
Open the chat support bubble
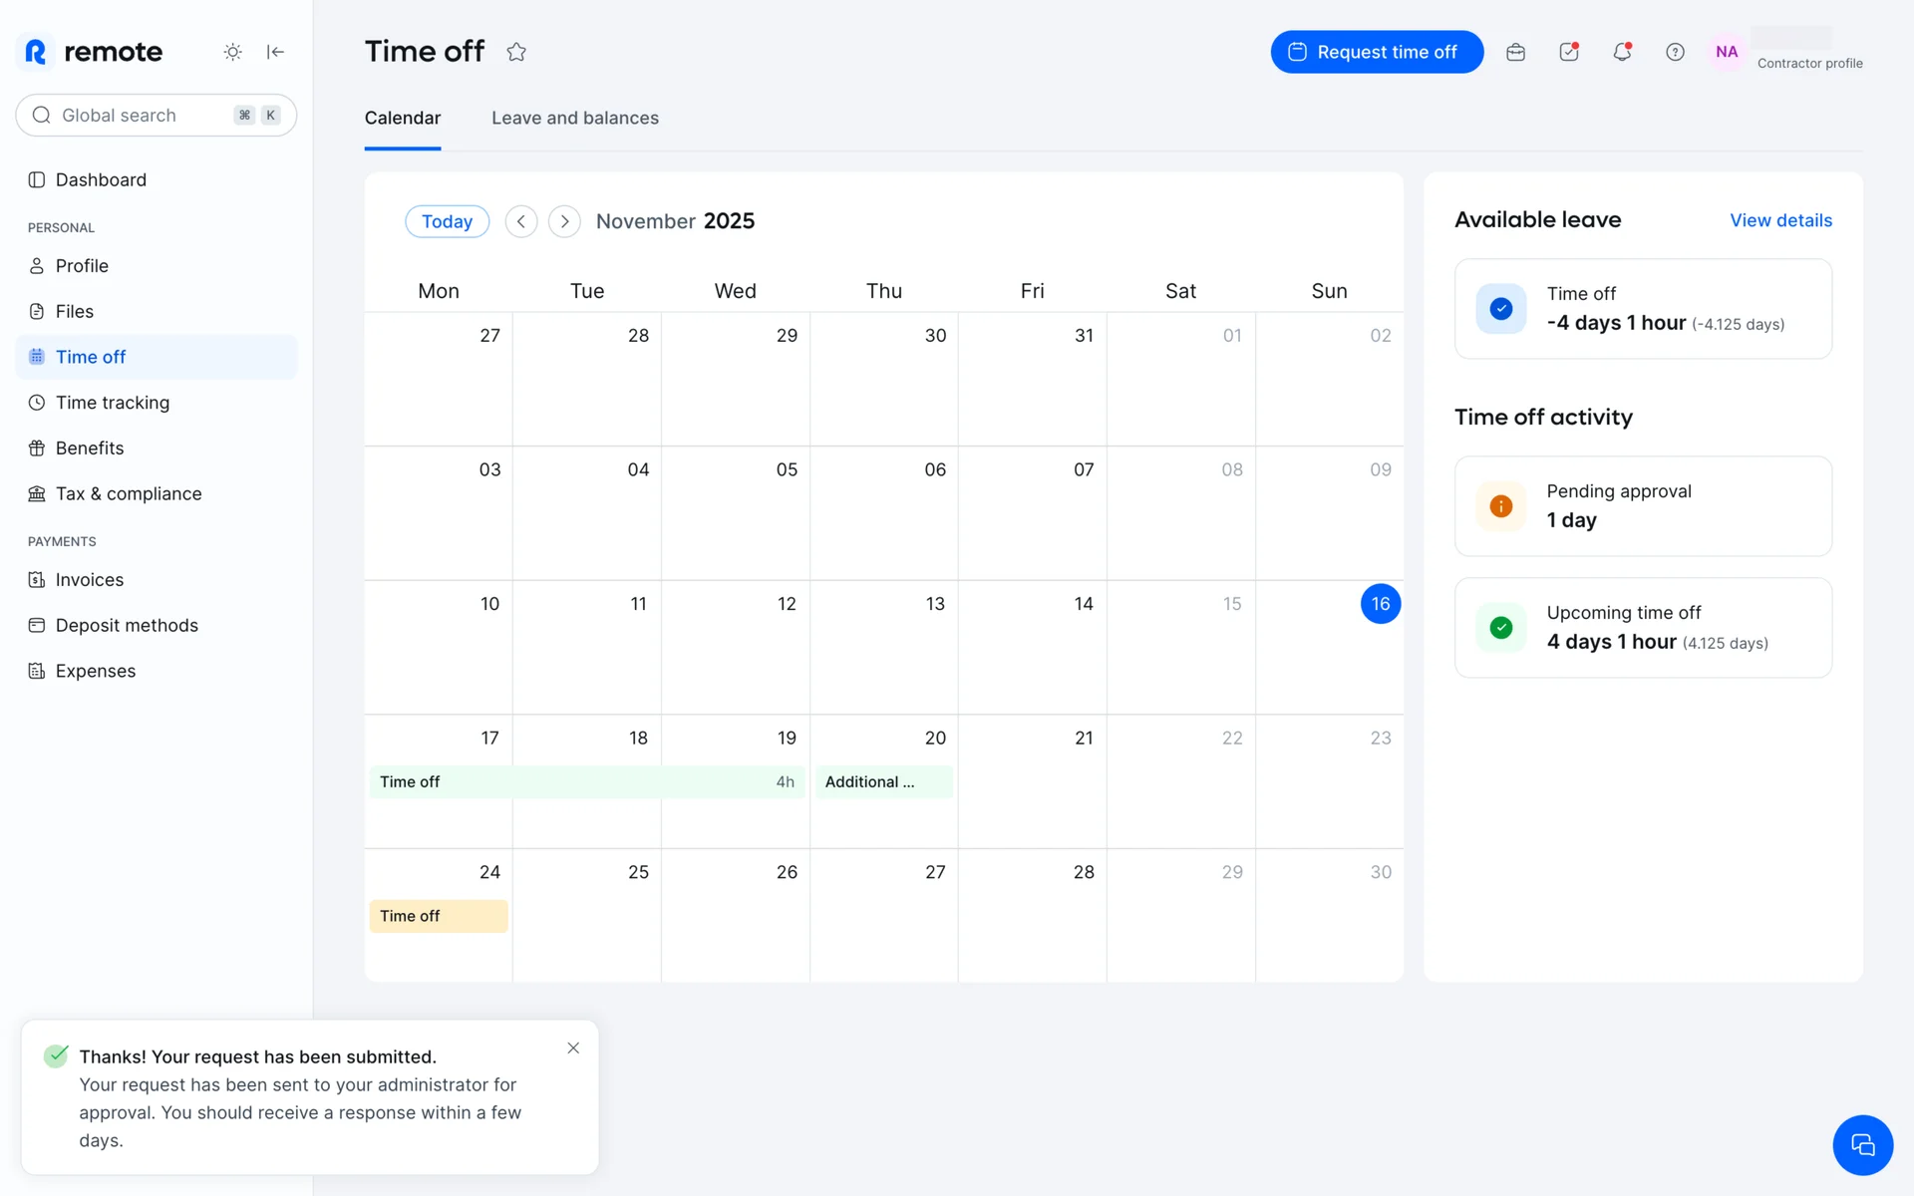coord(1862,1145)
